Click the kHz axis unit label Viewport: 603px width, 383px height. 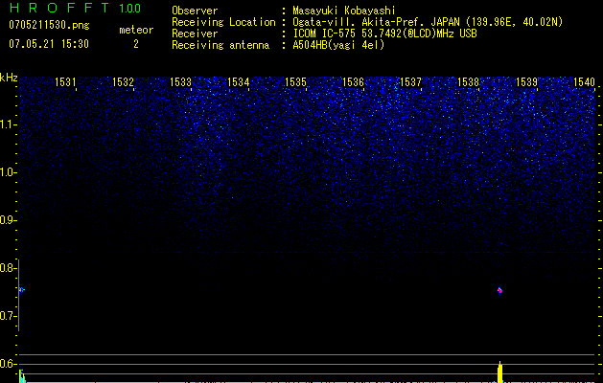pyautogui.click(x=9, y=78)
